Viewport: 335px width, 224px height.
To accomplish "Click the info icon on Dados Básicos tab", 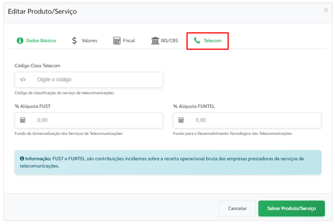I will tap(20, 41).
